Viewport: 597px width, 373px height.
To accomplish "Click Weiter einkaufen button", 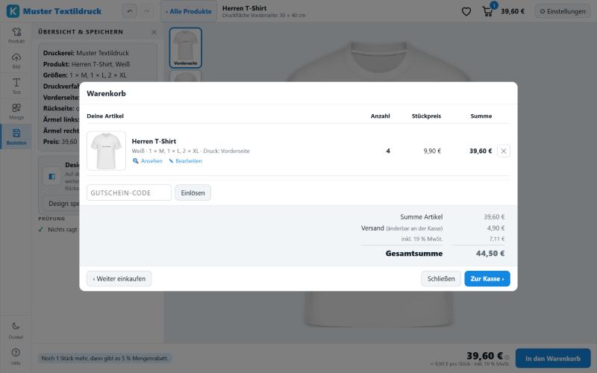I will coord(119,278).
